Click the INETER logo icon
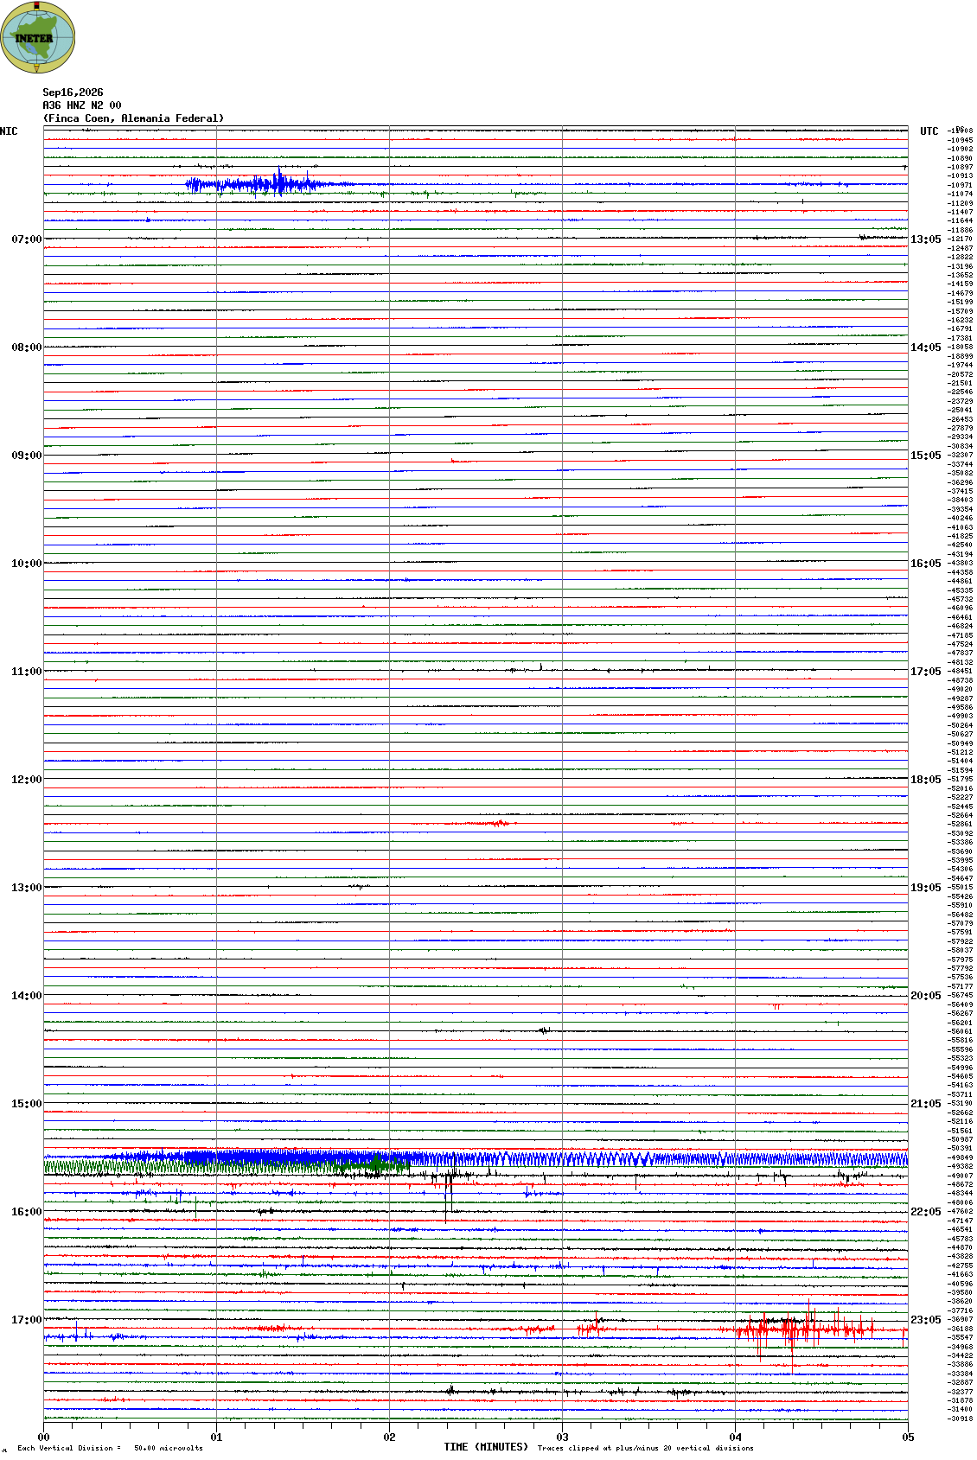977x1460 pixels. 37,37
